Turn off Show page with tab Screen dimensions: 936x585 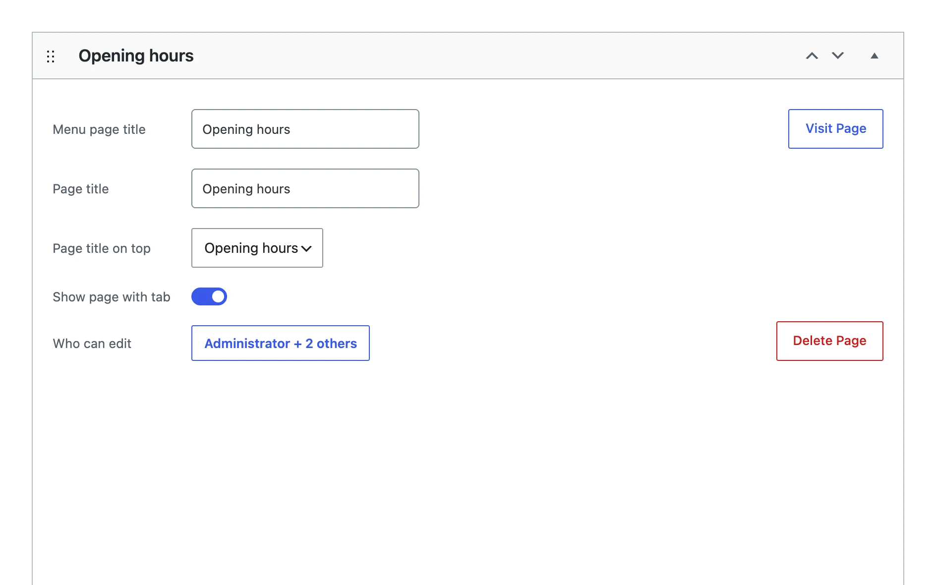tap(209, 296)
